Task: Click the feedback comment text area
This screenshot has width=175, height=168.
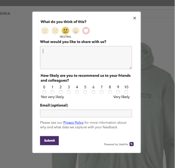Action: [x=86, y=58]
